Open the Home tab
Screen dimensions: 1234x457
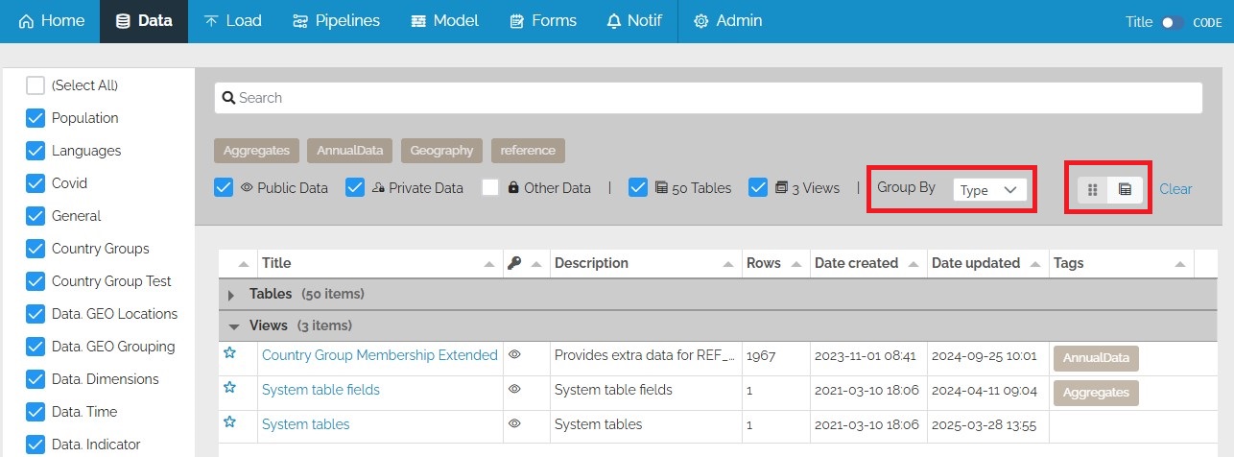[x=52, y=21]
